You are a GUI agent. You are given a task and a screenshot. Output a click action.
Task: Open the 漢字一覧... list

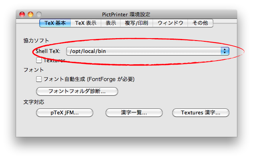pos(134,112)
